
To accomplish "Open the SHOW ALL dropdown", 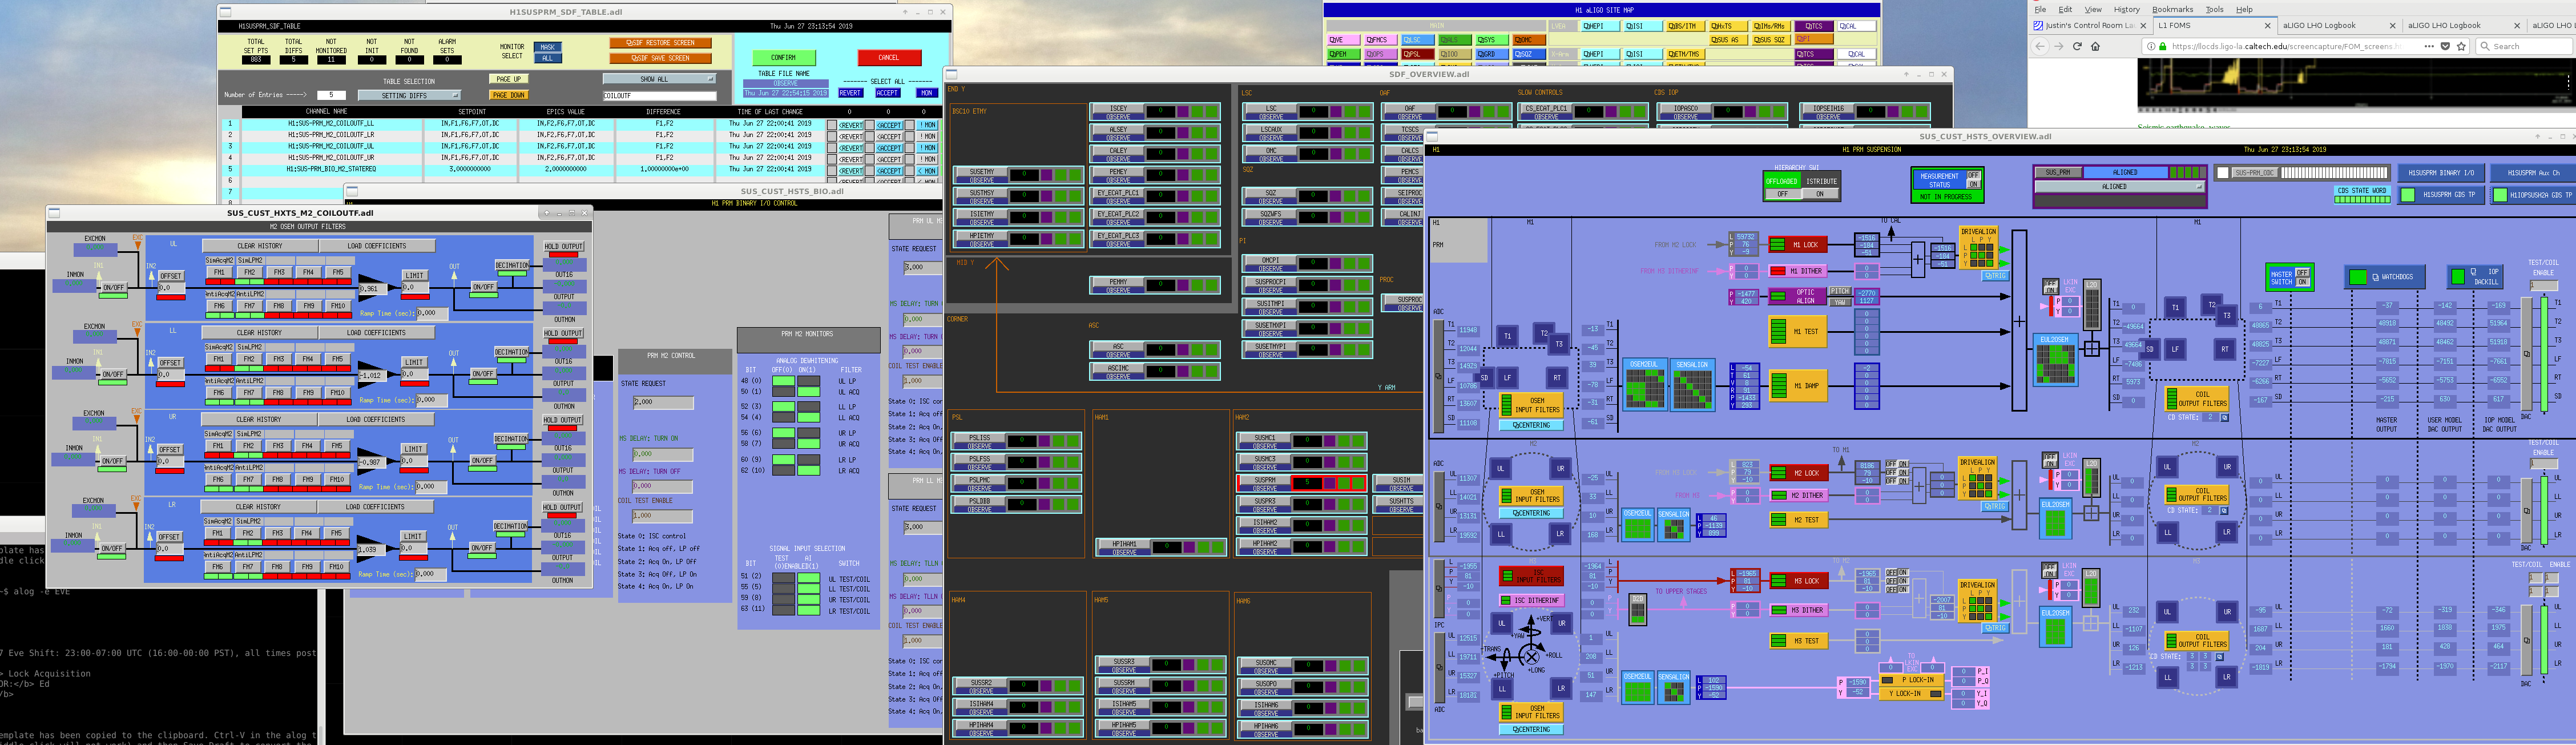I will click(659, 79).
